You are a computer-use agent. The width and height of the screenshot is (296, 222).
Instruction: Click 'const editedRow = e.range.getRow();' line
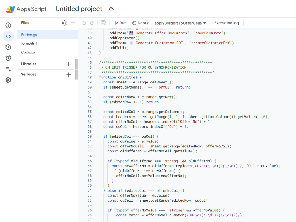[x=140, y=97]
